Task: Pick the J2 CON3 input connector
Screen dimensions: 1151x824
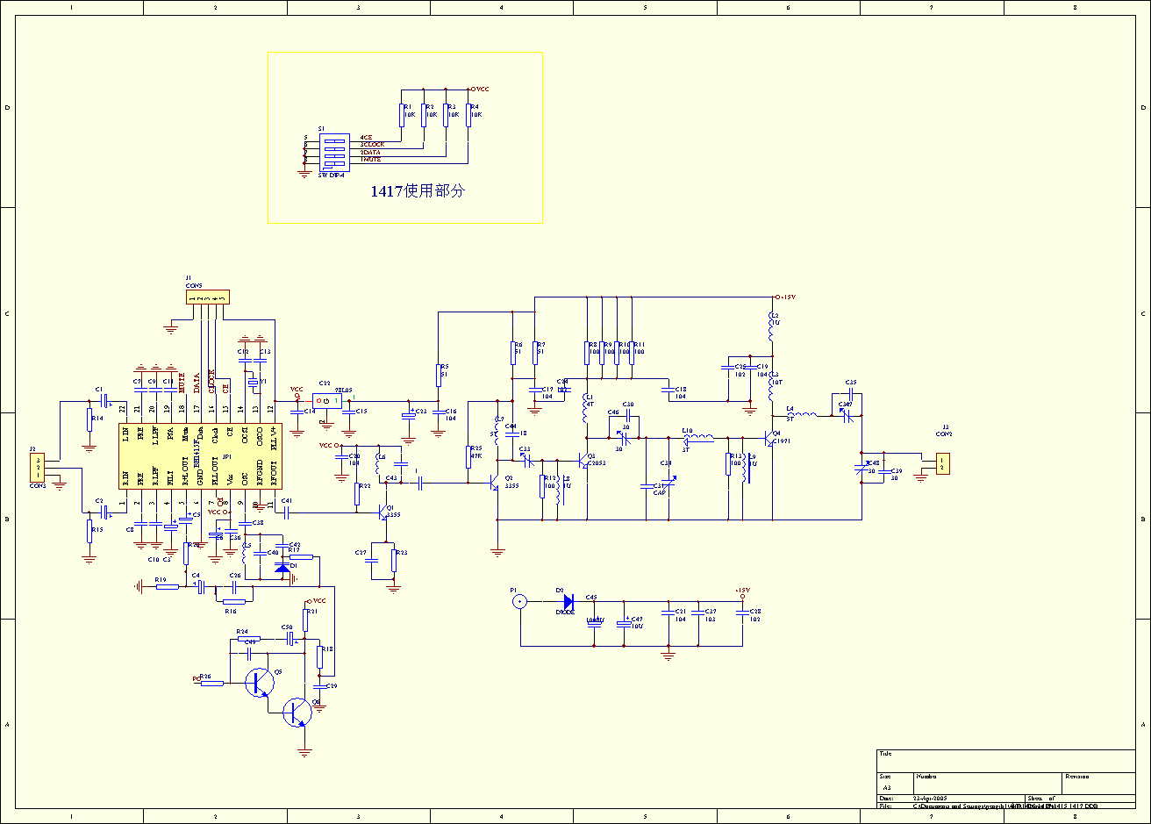Action: pyautogui.click(x=38, y=469)
